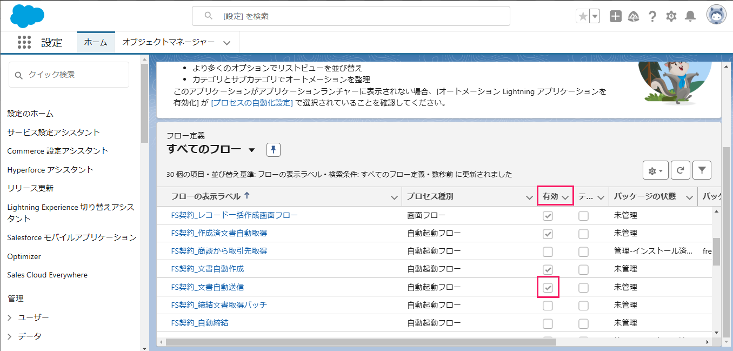Toggle 有効 checkbox for FS契約_商談から取引先取得
This screenshot has height=351, width=733.
click(x=548, y=251)
